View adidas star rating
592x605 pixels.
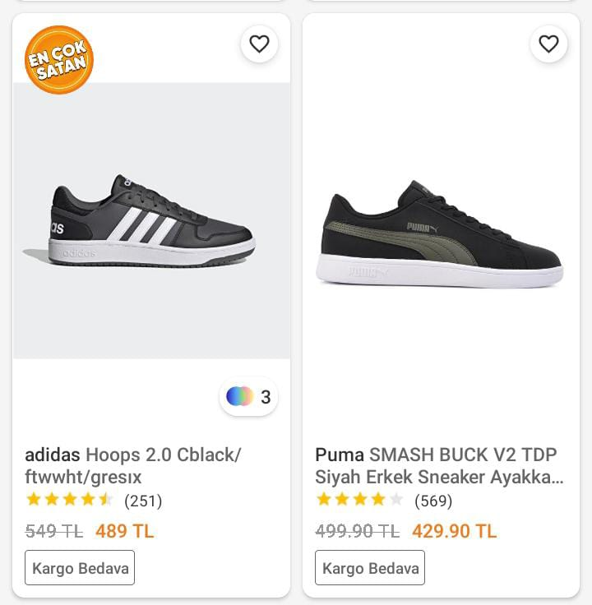70,500
